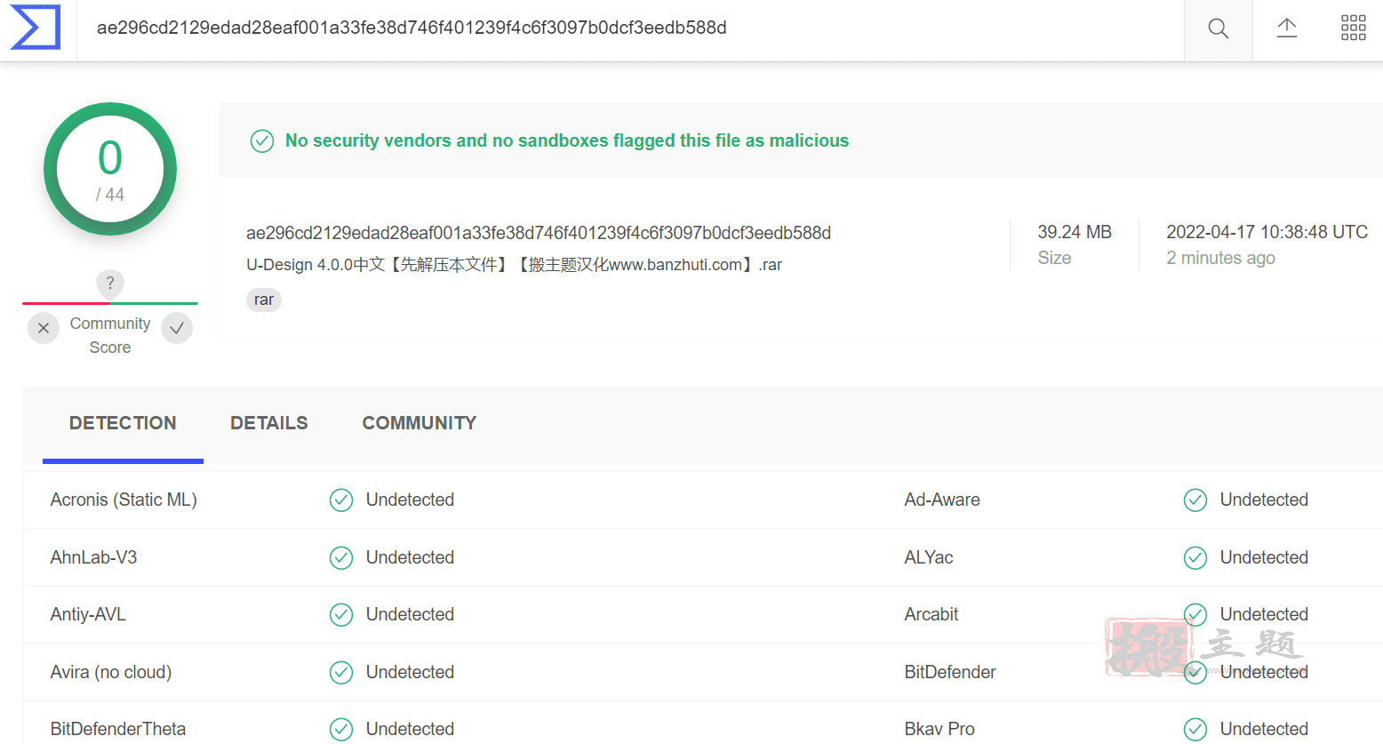1383x744 pixels.
Task: Click the Undetected result for AhnLab-V3
Action: click(410, 557)
